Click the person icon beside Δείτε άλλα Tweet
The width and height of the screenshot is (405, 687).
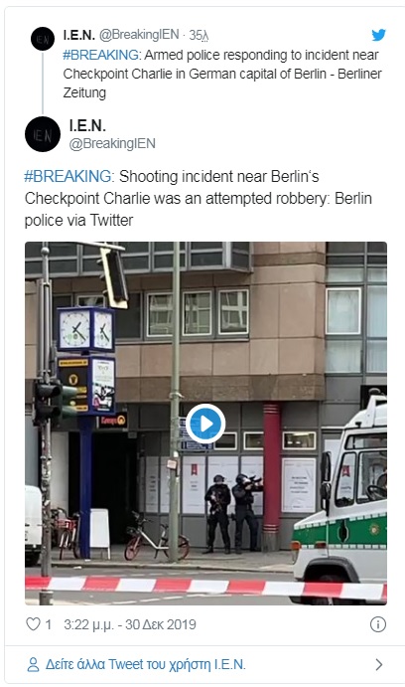(33, 665)
